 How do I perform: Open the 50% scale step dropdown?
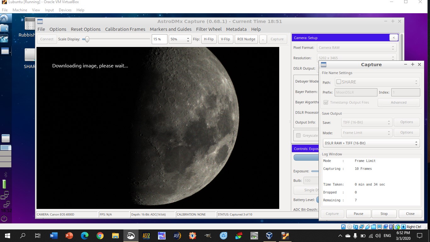[x=180, y=39]
